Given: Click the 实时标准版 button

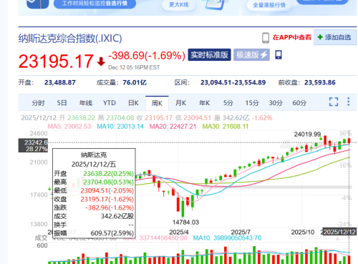Looking at the screenshot, I should 209,55.
